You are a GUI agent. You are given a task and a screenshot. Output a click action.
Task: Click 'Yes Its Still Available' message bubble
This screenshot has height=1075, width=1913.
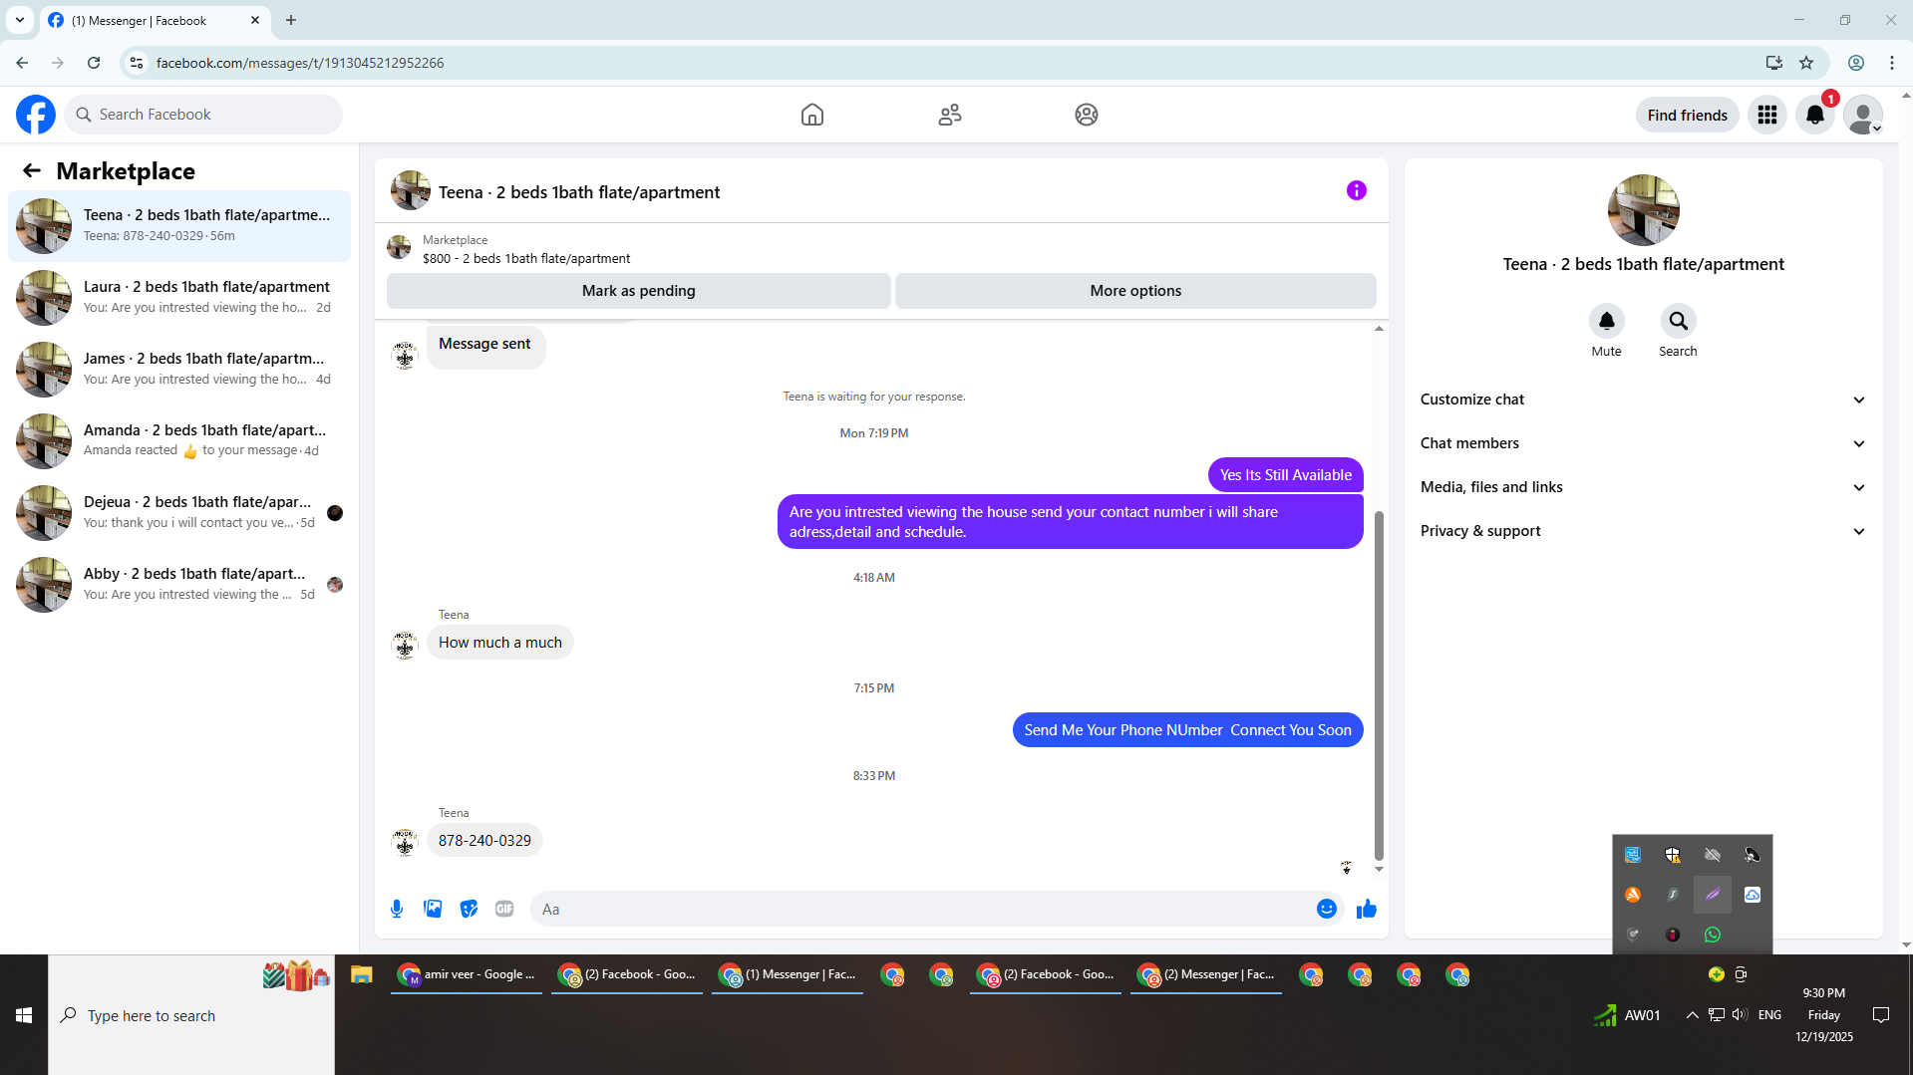pos(1285,475)
